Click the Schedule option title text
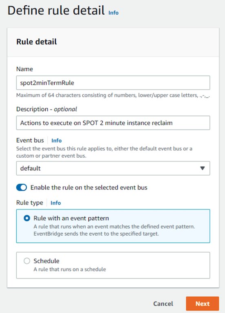 [x=46, y=261]
